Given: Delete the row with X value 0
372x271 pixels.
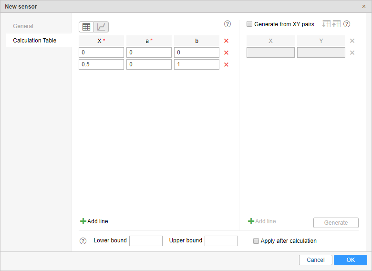Looking at the screenshot, I should pos(227,52).
